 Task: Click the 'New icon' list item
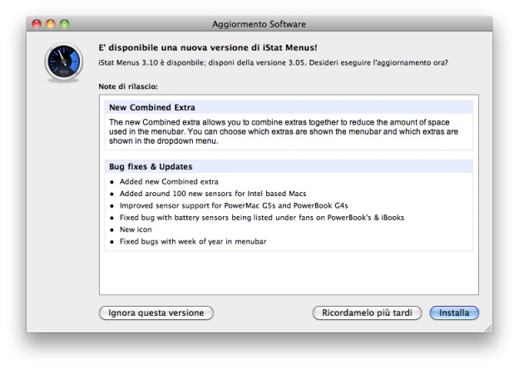(x=136, y=229)
